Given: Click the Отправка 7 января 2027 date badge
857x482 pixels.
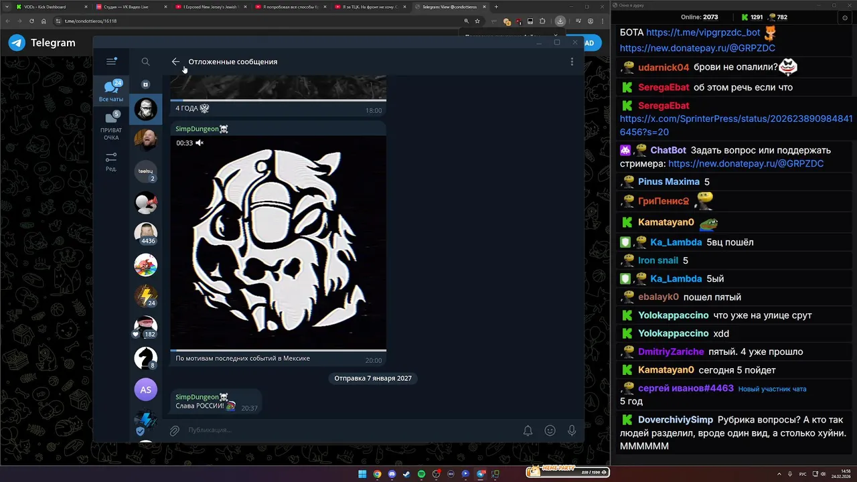Looking at the screenshot, I should coord(374,378).
